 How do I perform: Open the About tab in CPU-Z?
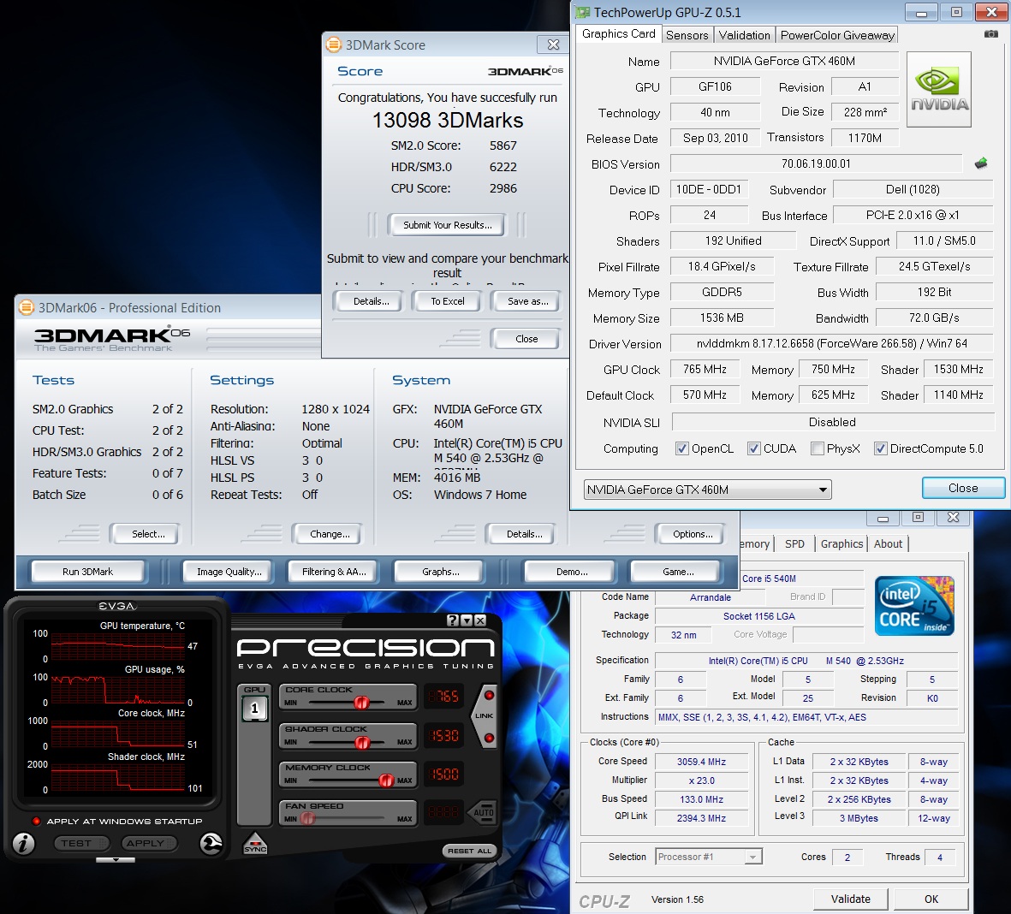tap(888, 544)
